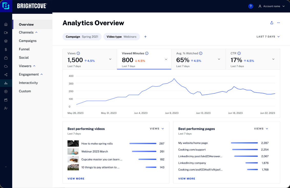Click the 'Cooking.com/asdf234sdf/sfkjasf...' row
The width and height of the screenshot is (290, 188).
coord(223,170)
